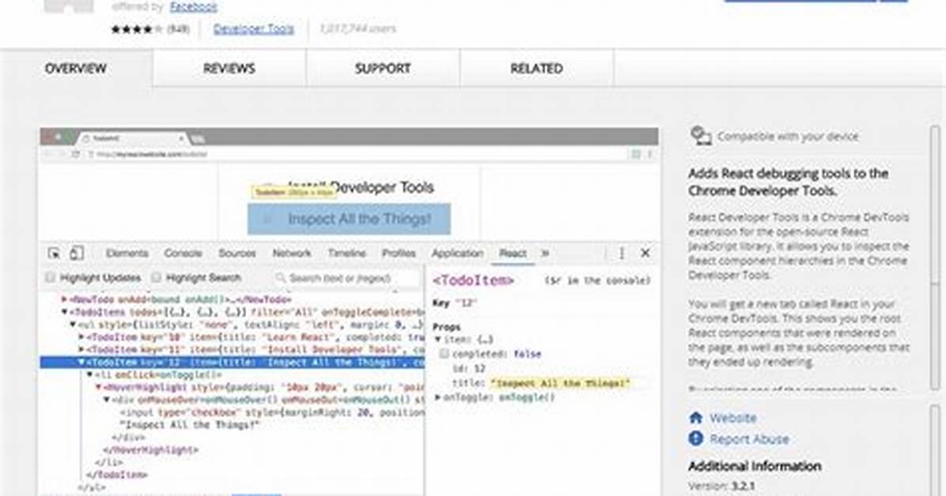Click the Key "12" value

(465, 303)
